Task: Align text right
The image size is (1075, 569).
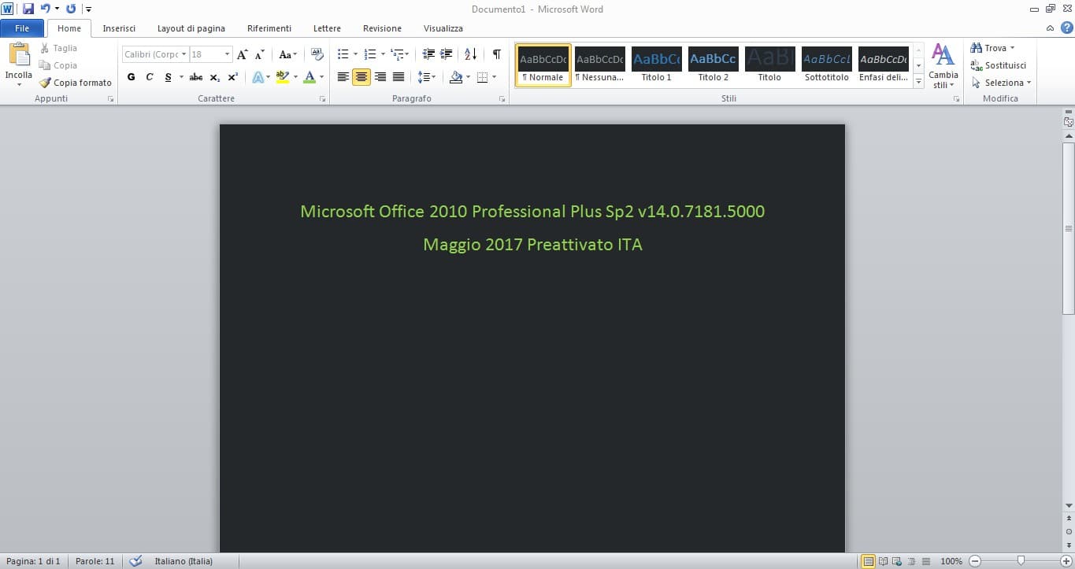Action: (380, 77)
